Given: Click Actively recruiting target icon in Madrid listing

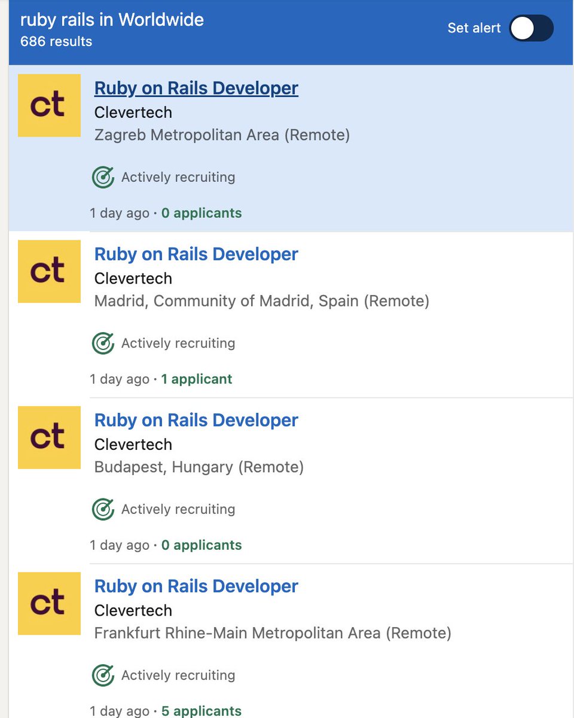Looking at the screenshot, I should coord(103,343).
